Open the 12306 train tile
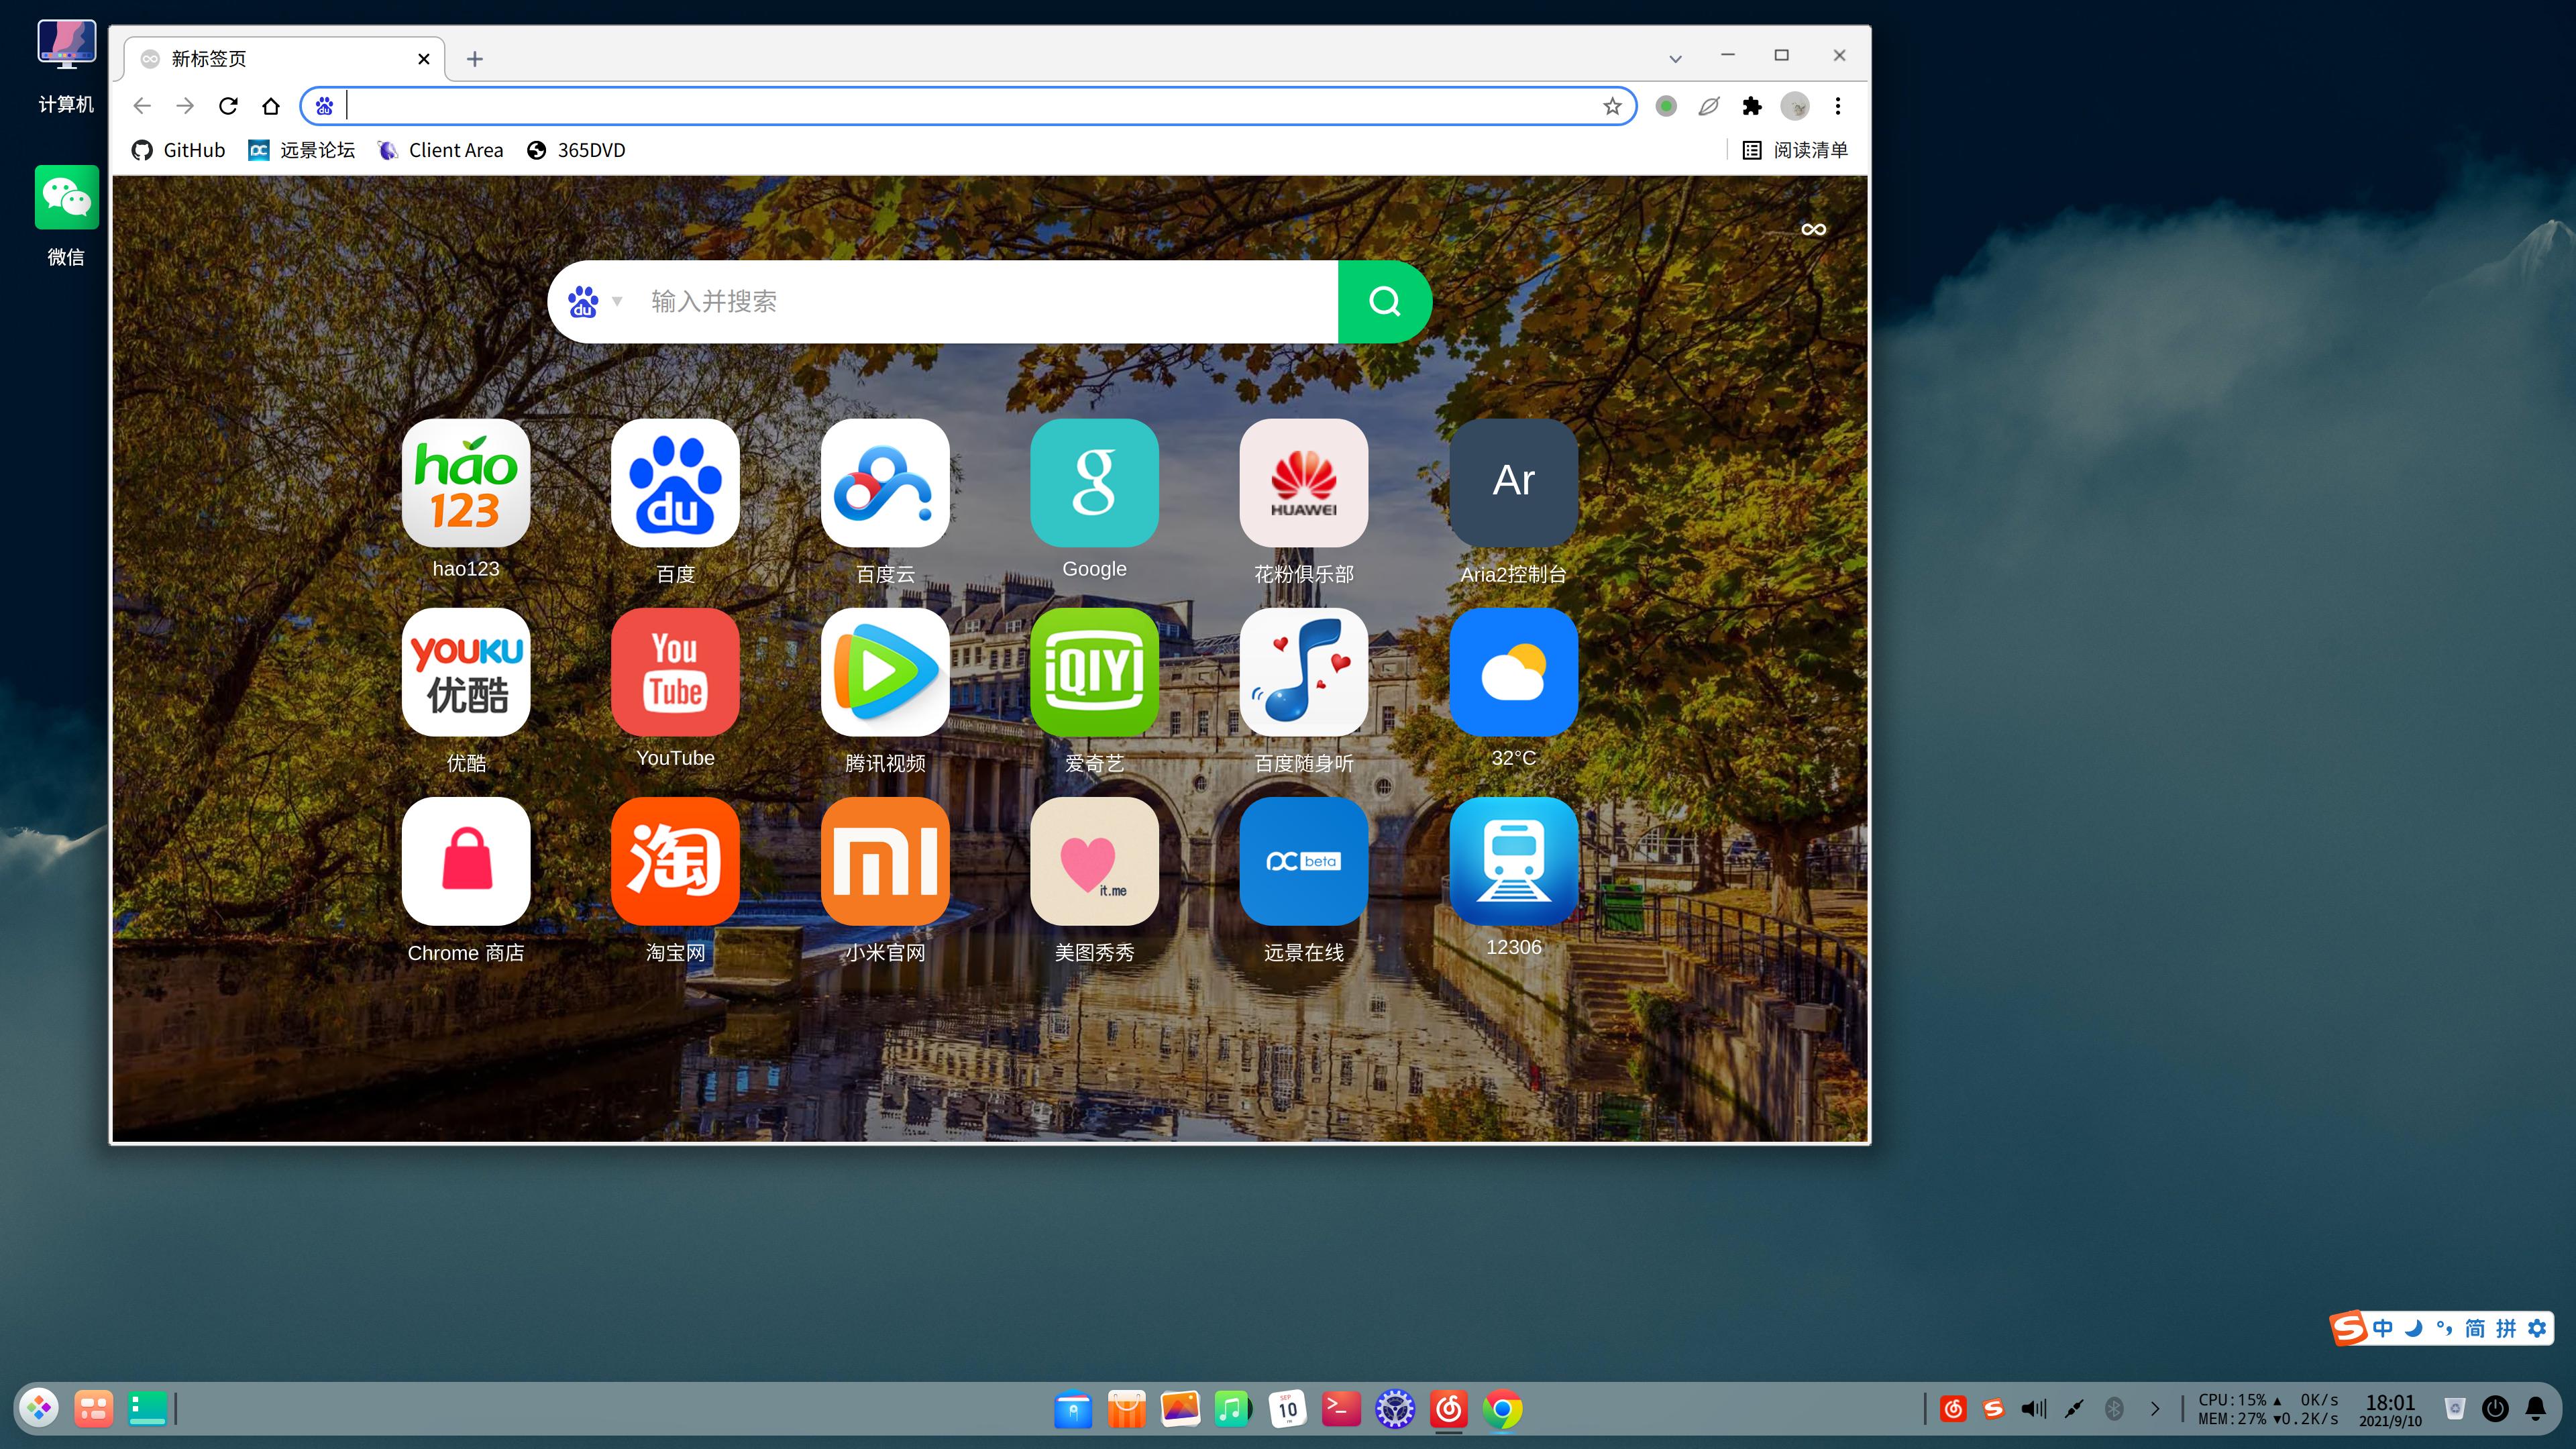The width and height of the screenshot is (2576, 1449). (1513, 861)
